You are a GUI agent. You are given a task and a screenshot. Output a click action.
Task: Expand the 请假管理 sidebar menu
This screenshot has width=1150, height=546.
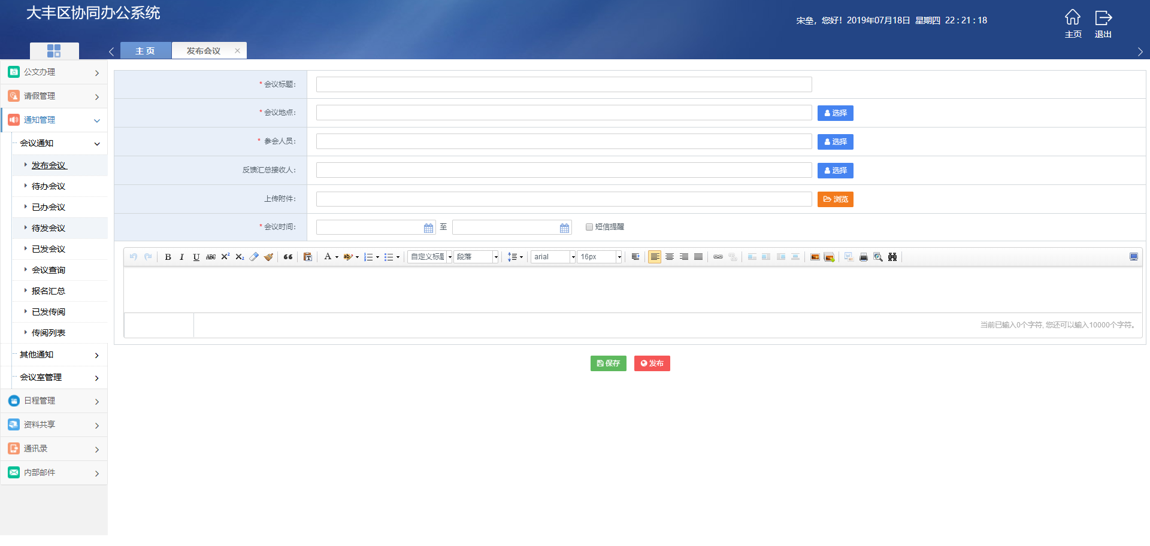tap(54, 96)
